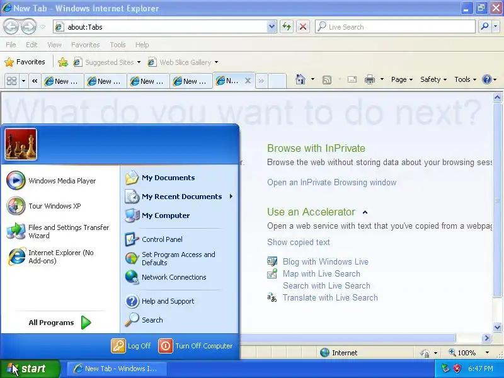
Task: Open search provider options dropdown
Action: coord(495,26)
